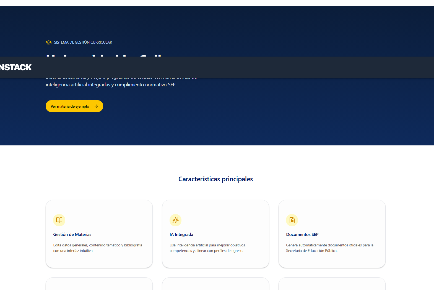Click the graduation cap icon
Screen dimensions: 434x290
49,42
